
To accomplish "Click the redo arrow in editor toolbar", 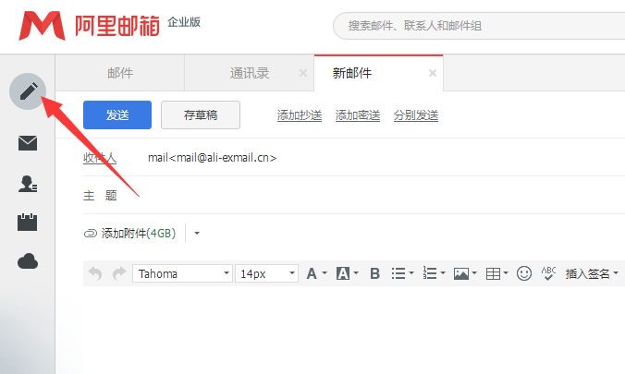I will (118, 273).
